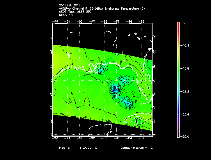Select the 'AMSU-A Channel 5 (53.6GHz) Brightness Temperature' title
Screen dimensions: 211x160
coord(99,9)
